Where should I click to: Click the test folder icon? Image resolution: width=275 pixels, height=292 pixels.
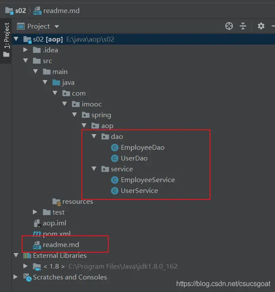(47, 212)
